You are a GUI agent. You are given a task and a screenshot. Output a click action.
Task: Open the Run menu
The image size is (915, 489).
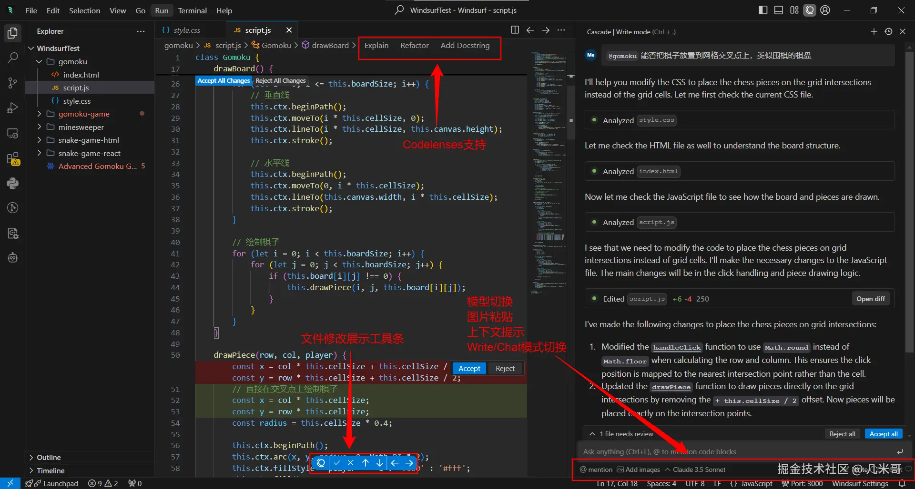(162, 10)
